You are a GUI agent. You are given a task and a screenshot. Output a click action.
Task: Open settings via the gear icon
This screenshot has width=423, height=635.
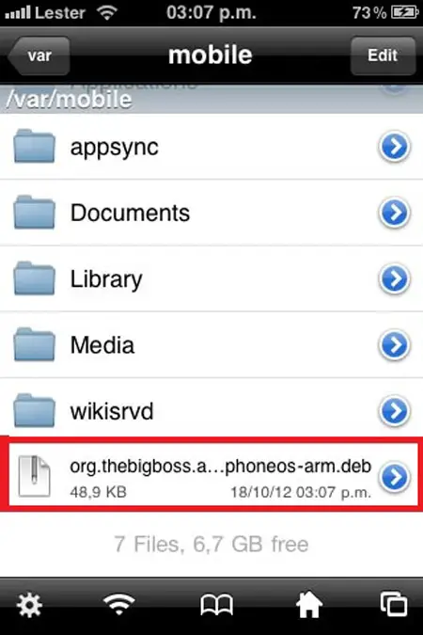pos(29,606)
